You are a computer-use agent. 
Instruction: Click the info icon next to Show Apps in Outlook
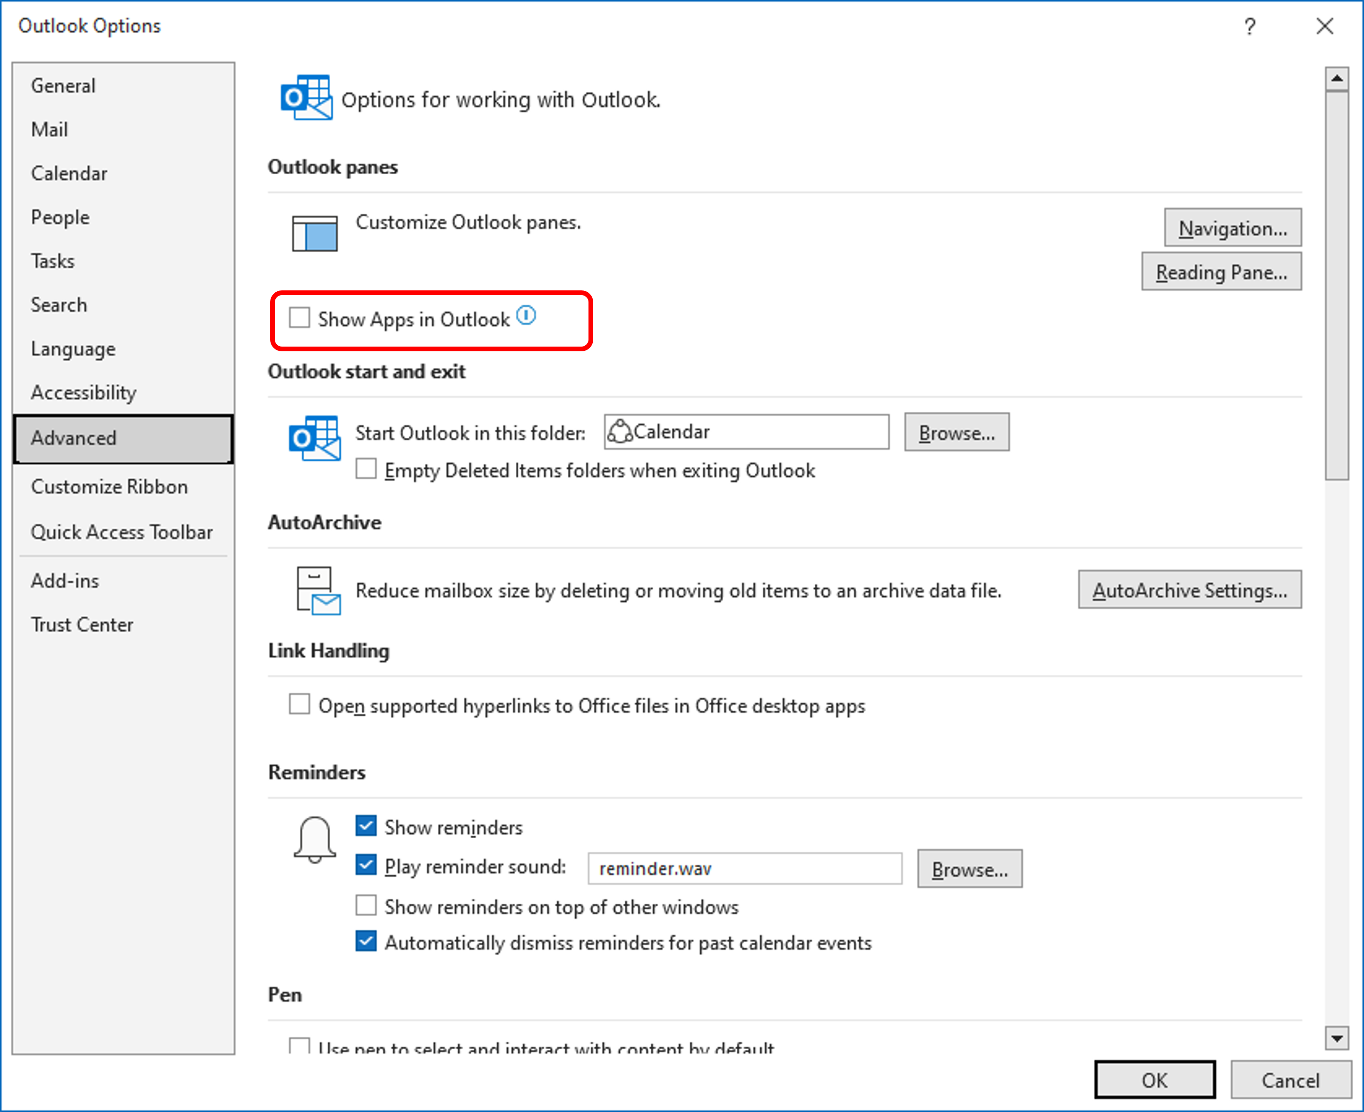(526, 316)
